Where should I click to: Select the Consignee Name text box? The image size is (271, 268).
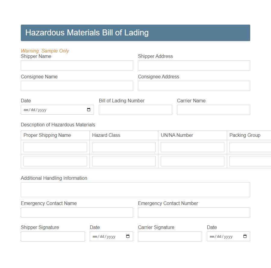click(77, 86)
